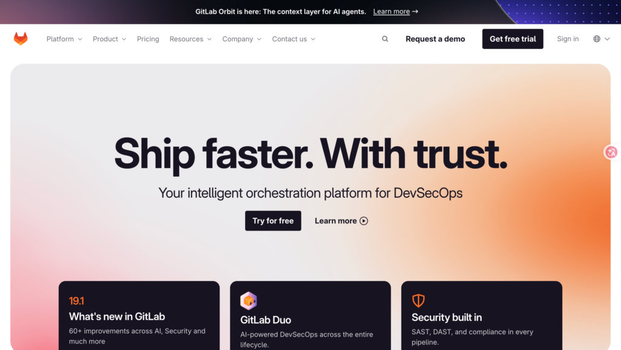Click the orange shield security icon
621x350 pixels.
[418, 300]
